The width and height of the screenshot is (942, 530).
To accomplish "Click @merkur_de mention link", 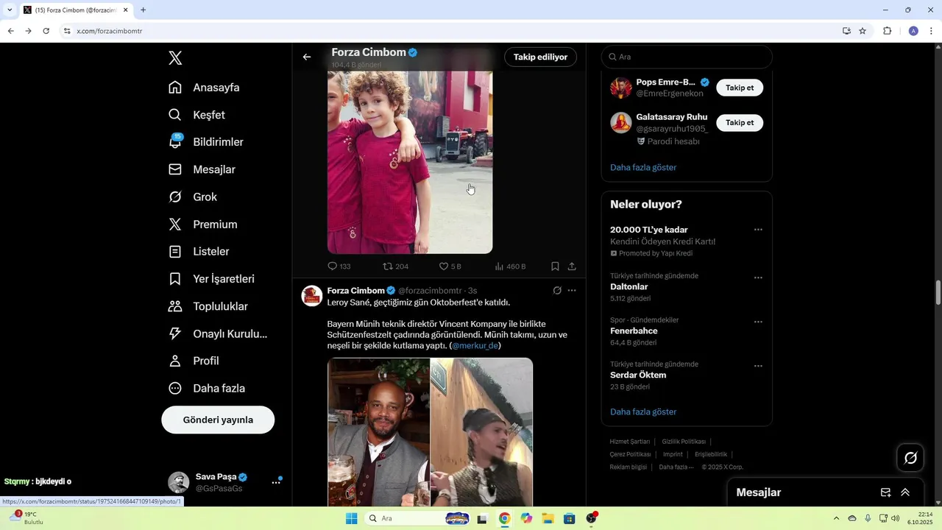I will click(x=475, y=345).
